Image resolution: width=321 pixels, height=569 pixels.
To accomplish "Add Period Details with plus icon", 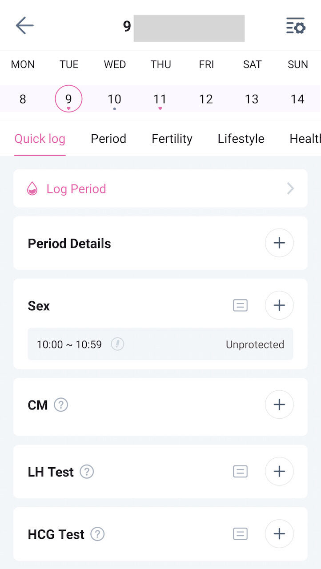I will (279, 243).
